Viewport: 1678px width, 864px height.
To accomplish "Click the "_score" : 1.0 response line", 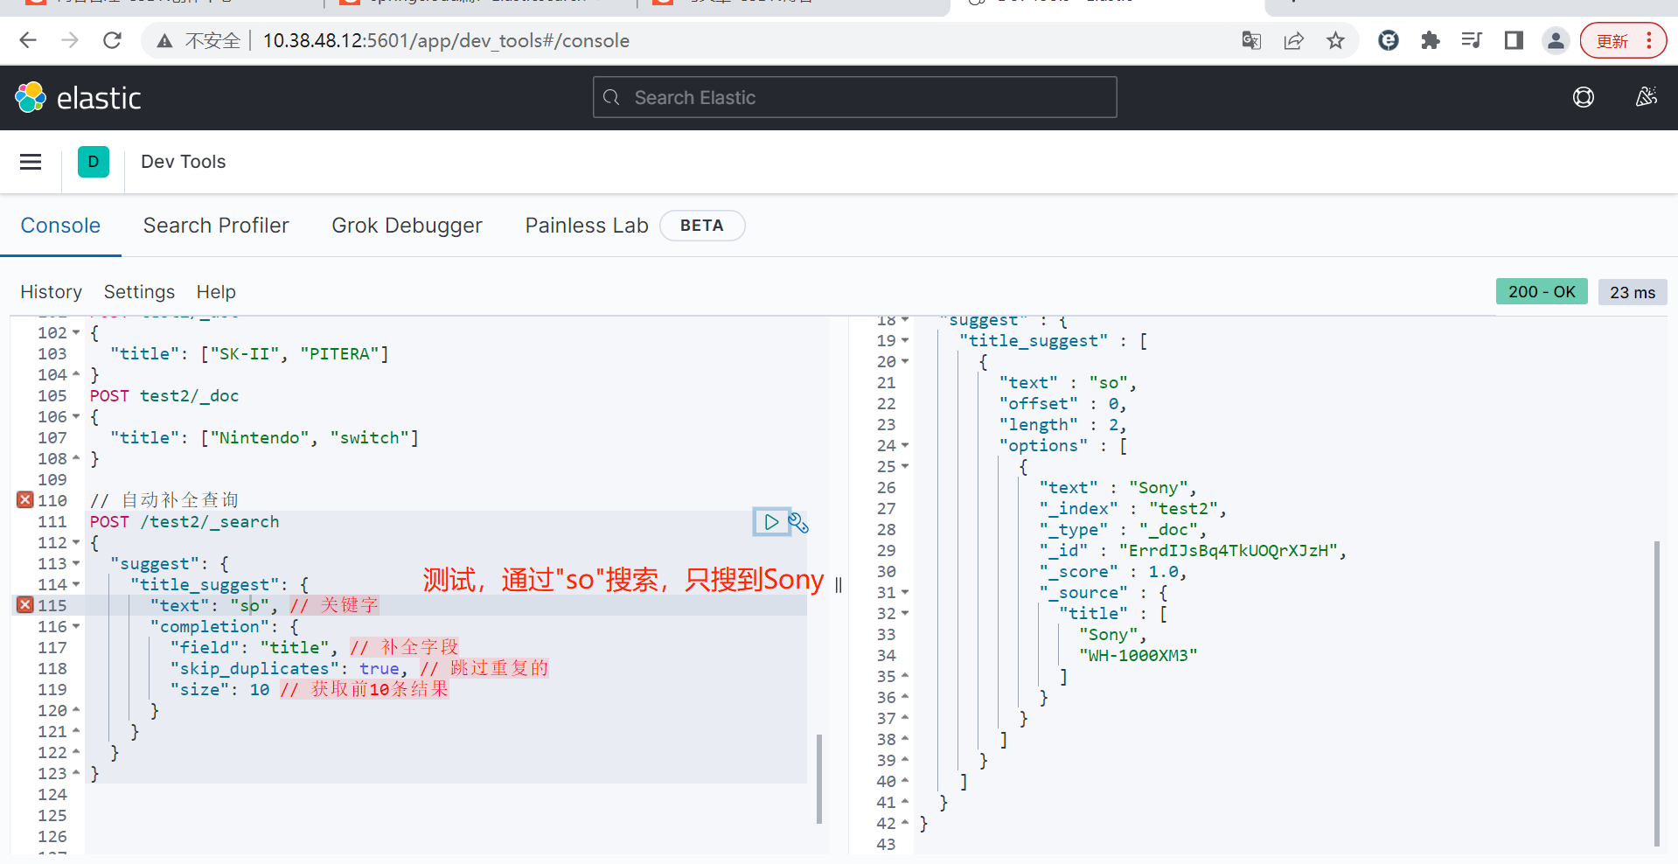I will click(1112, 571).
